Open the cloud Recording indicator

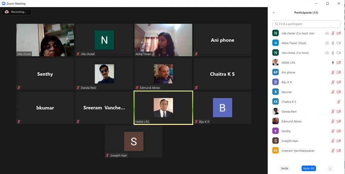[x=17, y=12]
